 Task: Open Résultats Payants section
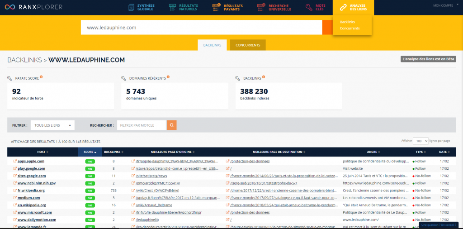[x=228, y=7]
